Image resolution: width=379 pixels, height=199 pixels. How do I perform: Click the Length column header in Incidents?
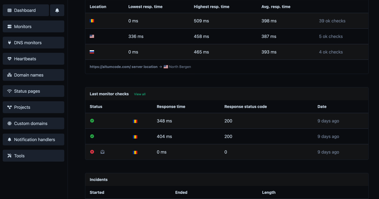pyautogui.click(x=269, y=192)
